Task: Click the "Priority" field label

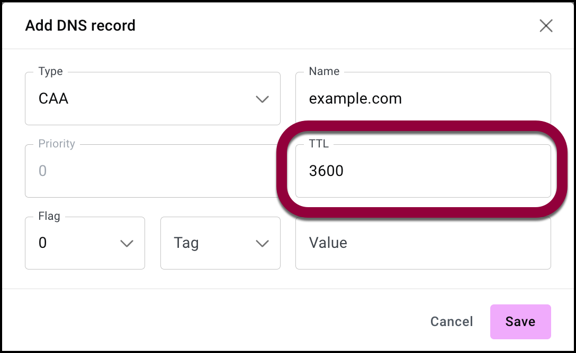Action: pos(57,144)
